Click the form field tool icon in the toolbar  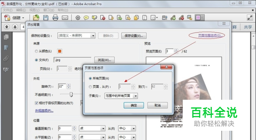pos(153,18)
